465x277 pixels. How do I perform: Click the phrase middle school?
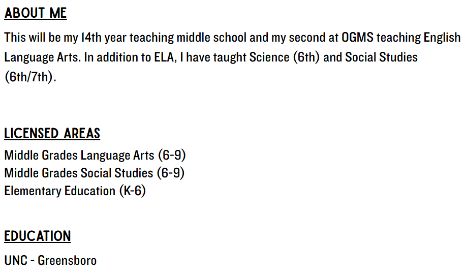point(204,38)
